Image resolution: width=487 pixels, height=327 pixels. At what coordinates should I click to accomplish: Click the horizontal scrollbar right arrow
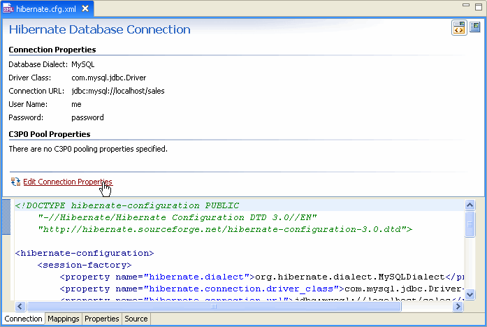click(x=458, y=307)
